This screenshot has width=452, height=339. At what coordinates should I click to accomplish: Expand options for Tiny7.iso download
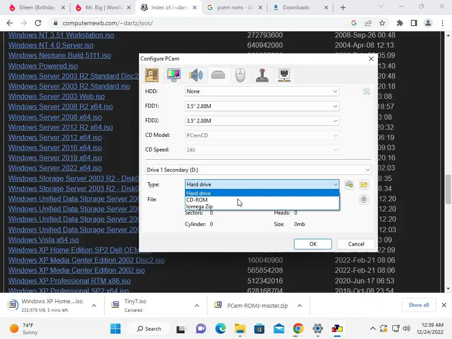197,305
